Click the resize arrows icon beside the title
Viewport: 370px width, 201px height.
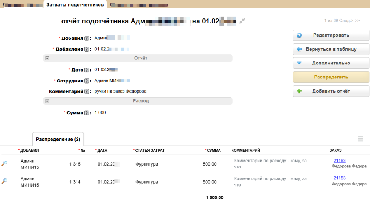(242, 21)
